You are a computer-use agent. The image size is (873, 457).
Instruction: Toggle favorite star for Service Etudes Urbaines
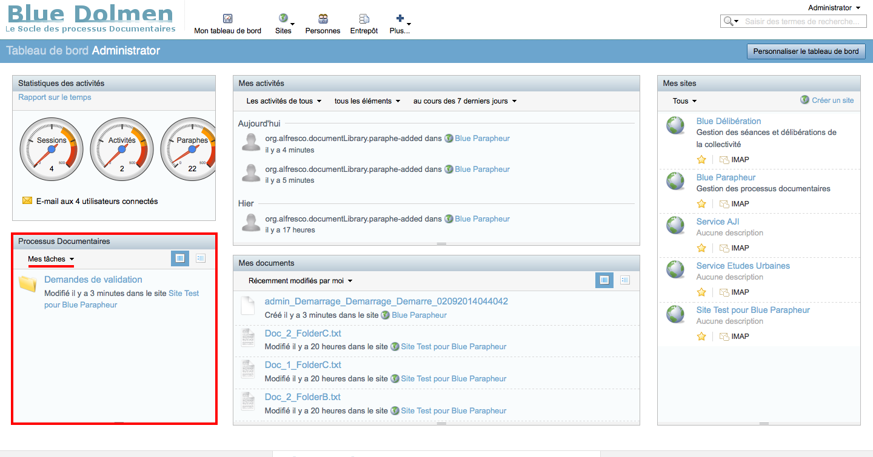pyautogui.click(x=701, y=292)
